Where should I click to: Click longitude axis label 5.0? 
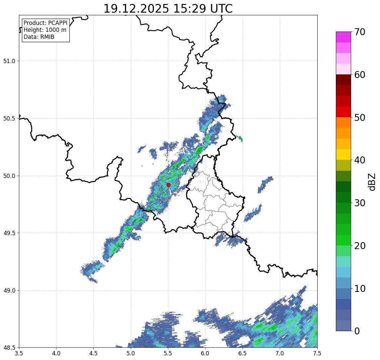coord(131,353)
